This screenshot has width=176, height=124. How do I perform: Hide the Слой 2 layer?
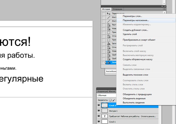99,105
